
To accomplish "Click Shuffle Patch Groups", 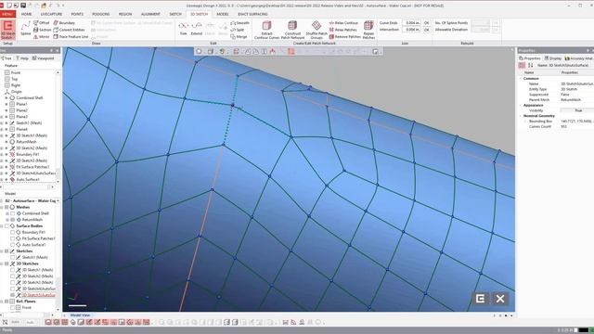I will (x=316, y=30).
